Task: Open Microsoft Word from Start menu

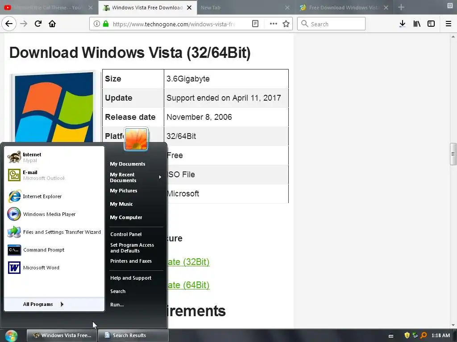Action: tap(54, 268)
